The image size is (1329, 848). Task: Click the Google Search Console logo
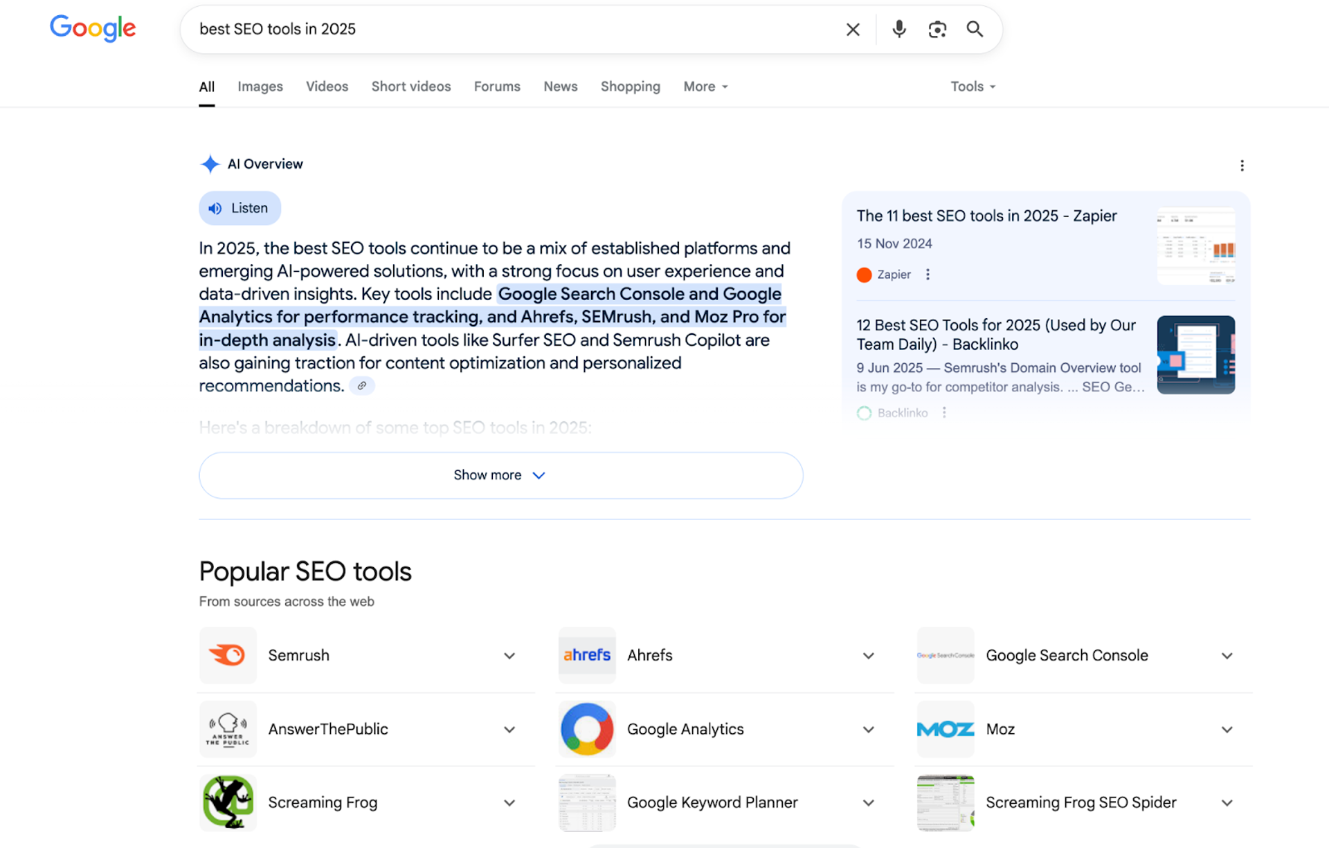946,655
